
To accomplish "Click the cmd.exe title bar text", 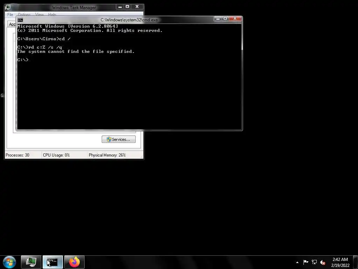I will 129,20.
